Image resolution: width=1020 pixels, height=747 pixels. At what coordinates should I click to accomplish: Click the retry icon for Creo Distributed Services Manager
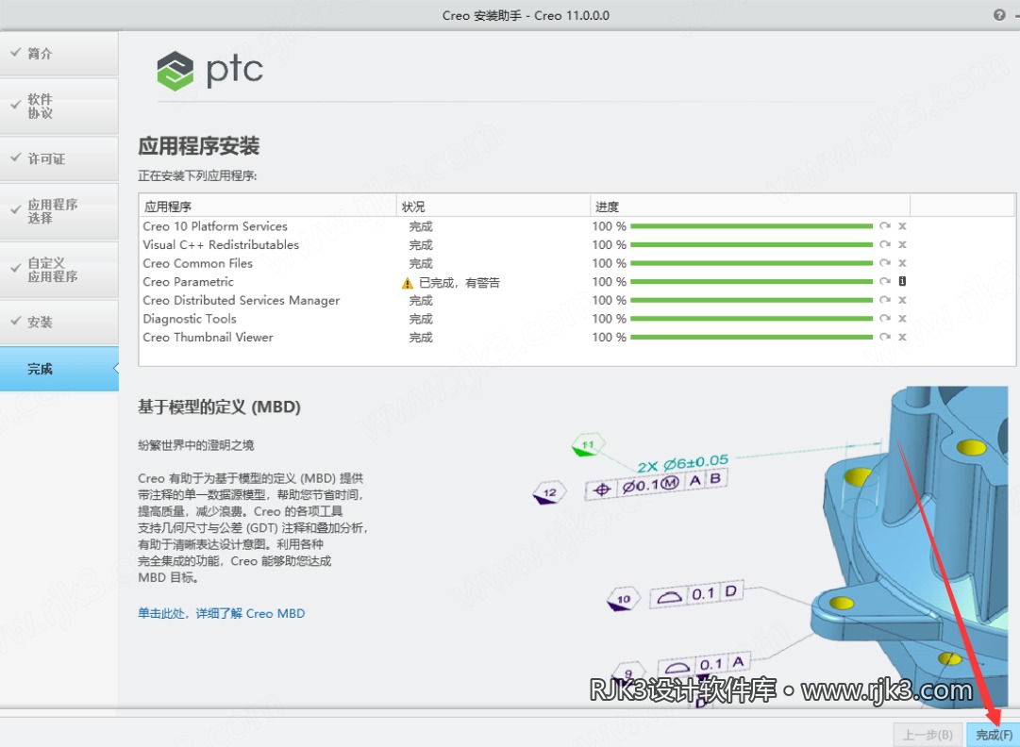(885, 300)
